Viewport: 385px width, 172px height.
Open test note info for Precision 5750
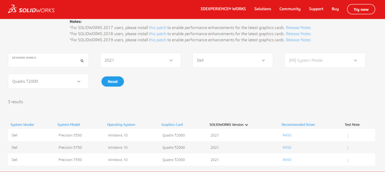point(348,148)
